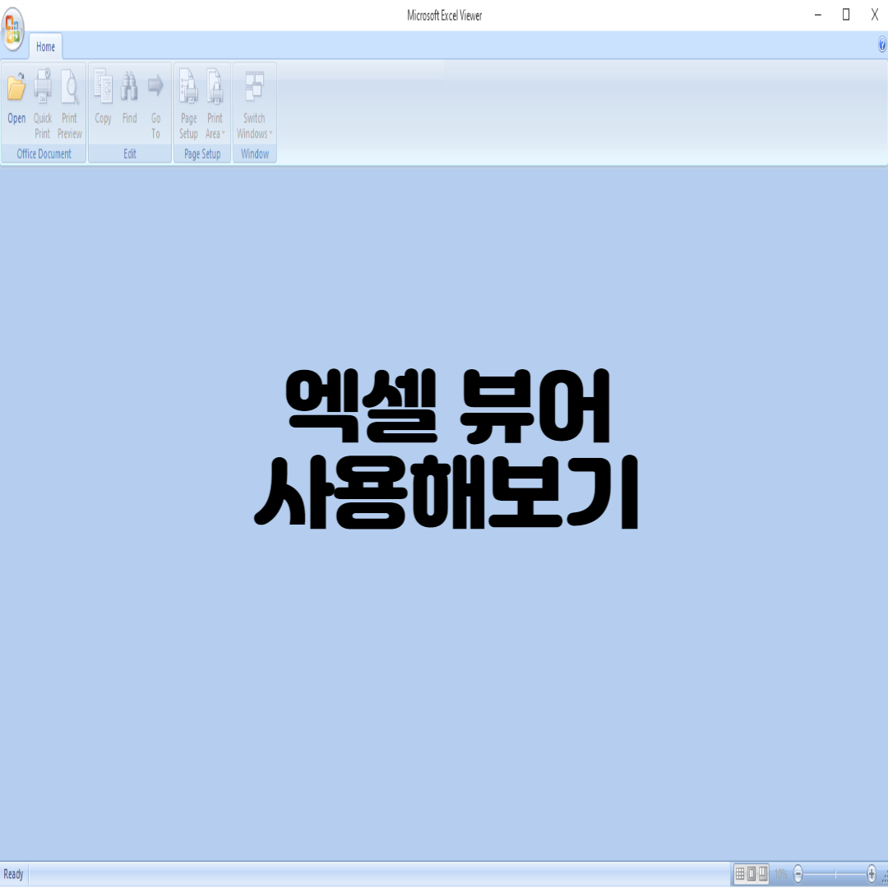This screenshot has width=888, height=888.
Task: Switch to Normal view in status bar
Action: 740,874
